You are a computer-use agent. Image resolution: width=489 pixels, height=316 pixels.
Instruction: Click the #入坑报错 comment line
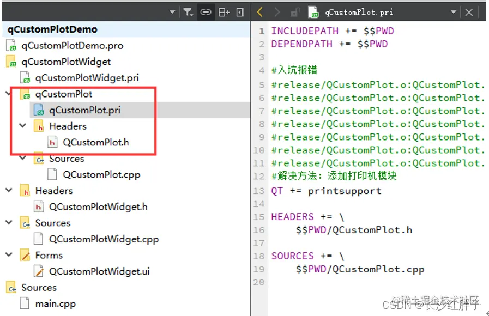pyautogui.click(x=294, y=70)
